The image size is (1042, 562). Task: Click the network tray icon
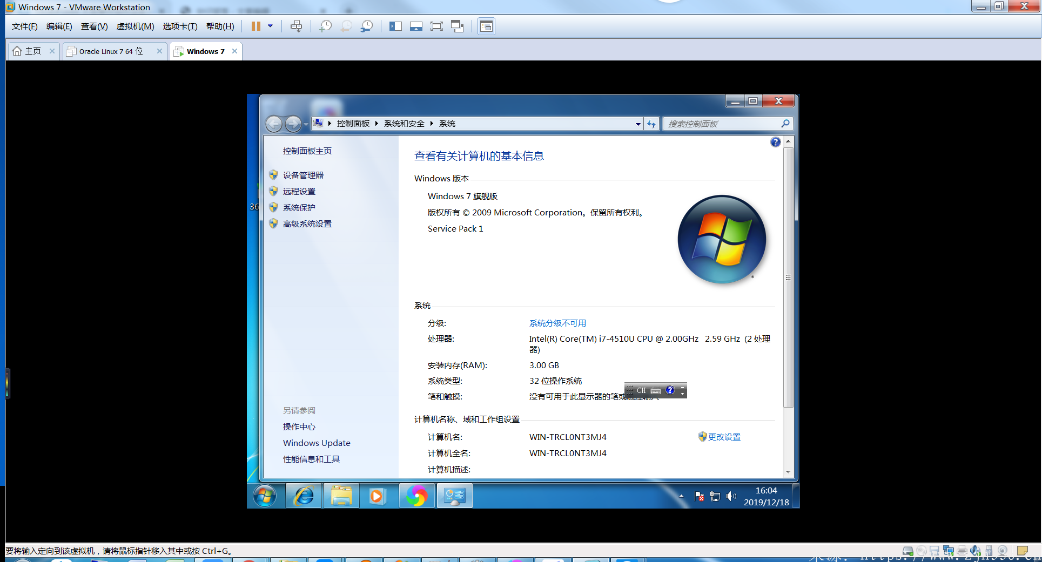click(x=715, y=496)
